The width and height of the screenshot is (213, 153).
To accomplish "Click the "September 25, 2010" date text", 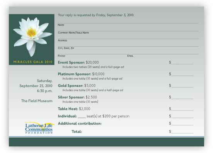I will coord(36,86).
